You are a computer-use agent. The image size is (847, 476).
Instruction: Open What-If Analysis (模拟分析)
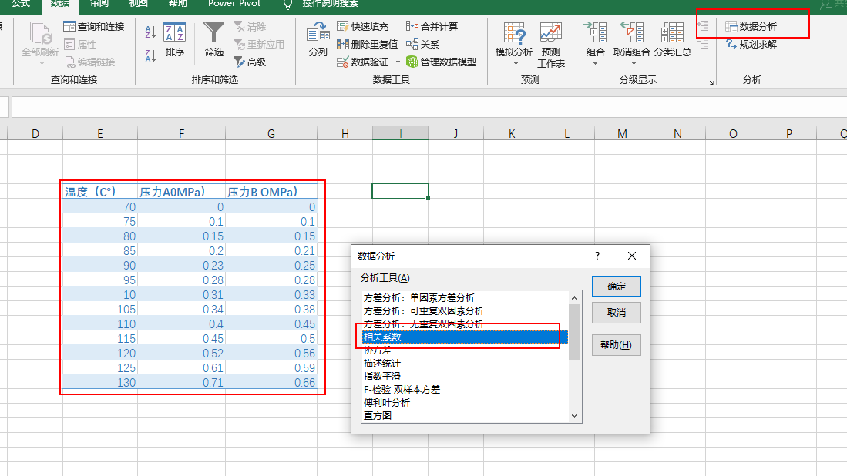pyautogui.click(x=514, y=39)
